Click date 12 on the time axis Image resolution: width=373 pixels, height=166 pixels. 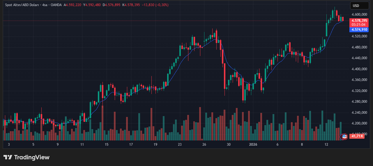(x=326, y=145)
